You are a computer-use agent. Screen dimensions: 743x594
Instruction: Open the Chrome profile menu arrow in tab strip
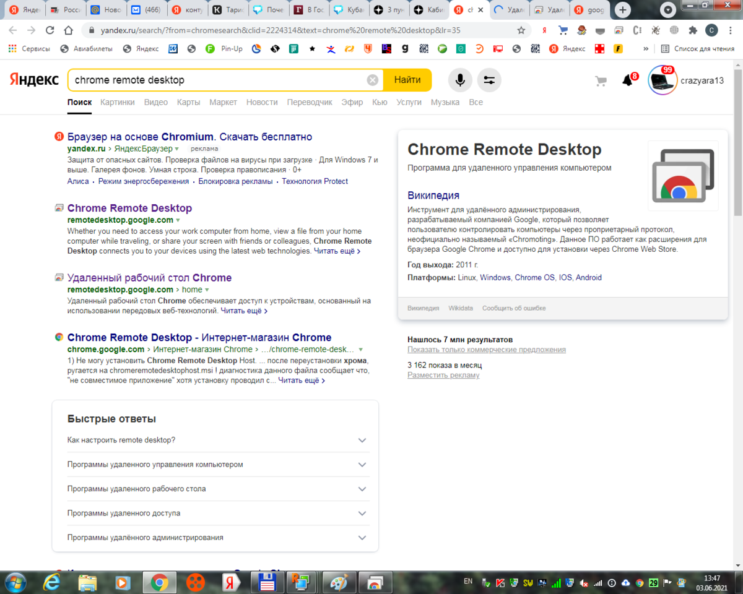pos(667,10)
